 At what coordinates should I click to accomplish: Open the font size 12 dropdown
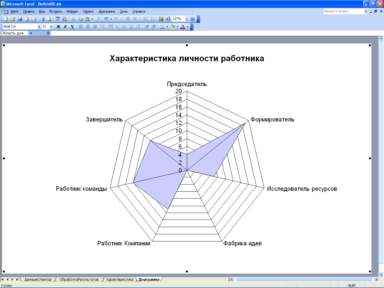[x=51, y=27]
